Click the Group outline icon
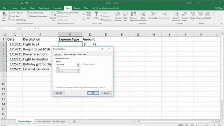 pos(192,16)
